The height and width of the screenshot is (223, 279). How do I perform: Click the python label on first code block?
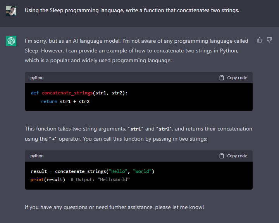(x=37, y=78)
